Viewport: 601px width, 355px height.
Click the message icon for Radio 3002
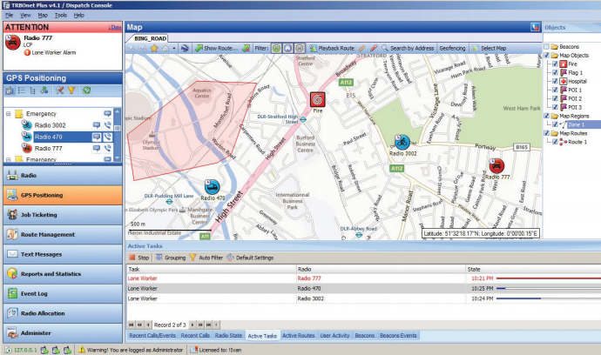pyautogui.click(x=97, y=125)
